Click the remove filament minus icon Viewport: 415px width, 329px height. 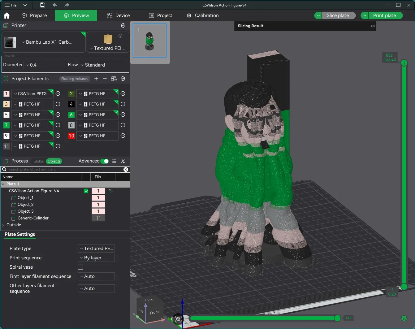click(x=105, y=79)
